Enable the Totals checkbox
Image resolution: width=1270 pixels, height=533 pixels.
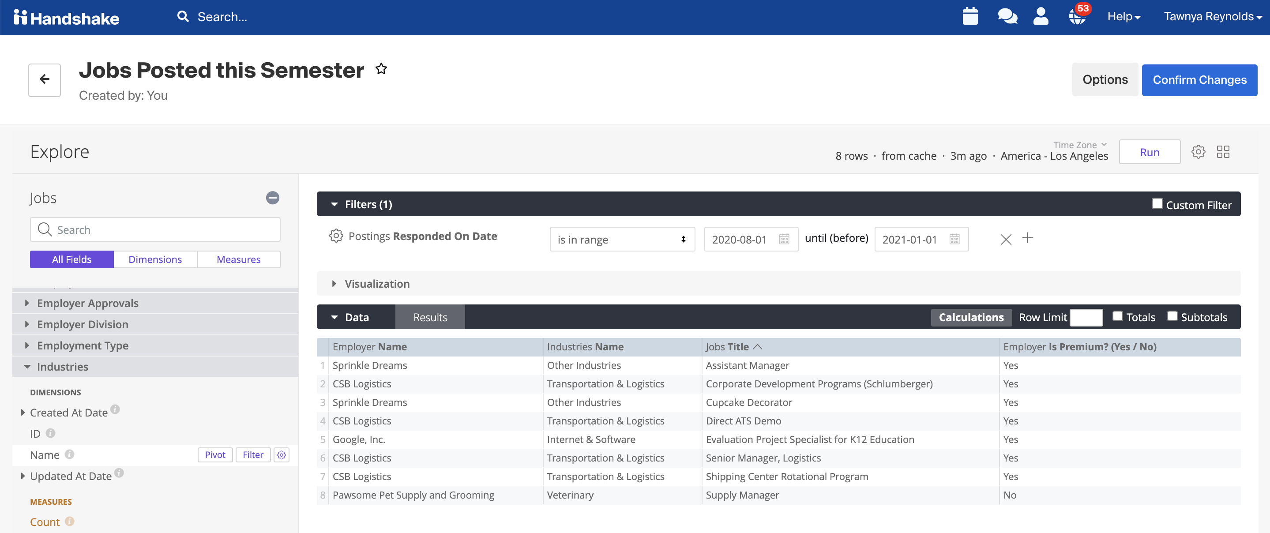(1117, 316)
